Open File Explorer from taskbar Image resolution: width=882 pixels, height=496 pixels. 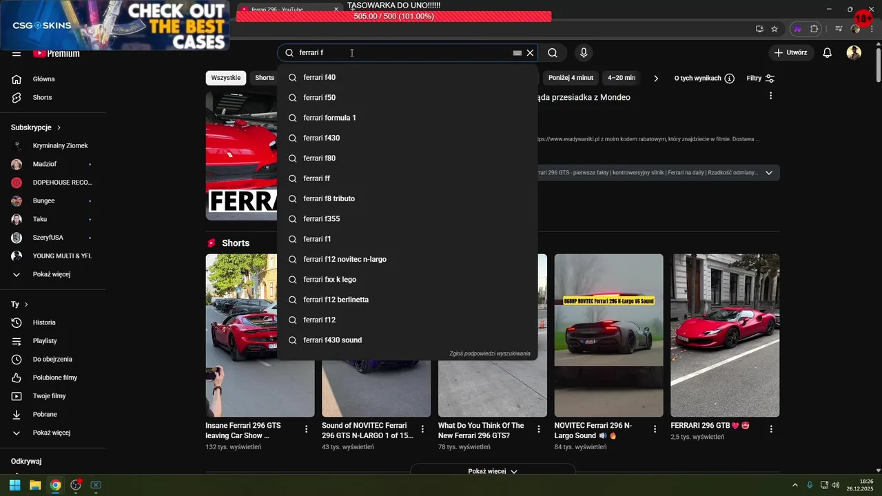pos(35,485)
